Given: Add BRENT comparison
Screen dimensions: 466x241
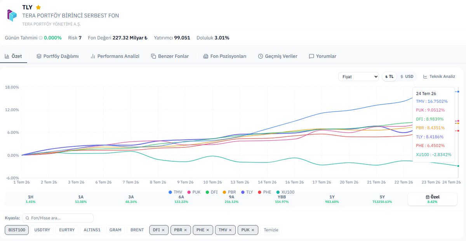Looking at the screenshot, I should click(137, 230).
